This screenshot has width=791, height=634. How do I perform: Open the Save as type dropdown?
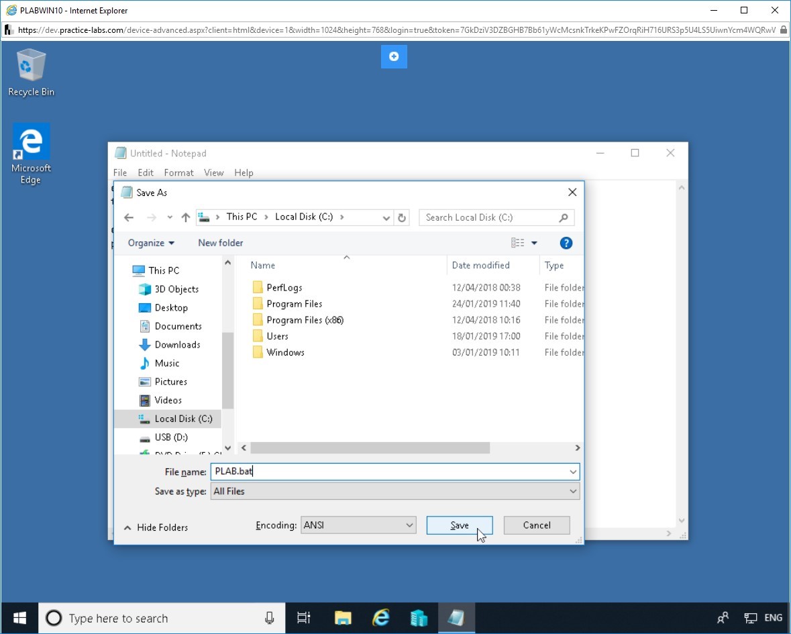pyautogui.click(x=394, y=491)
